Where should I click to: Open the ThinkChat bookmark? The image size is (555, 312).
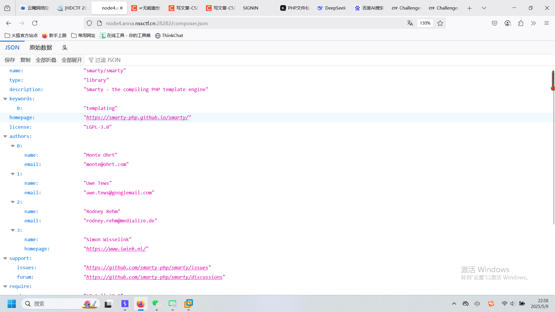pyautogui.click(x=169, y=36)
